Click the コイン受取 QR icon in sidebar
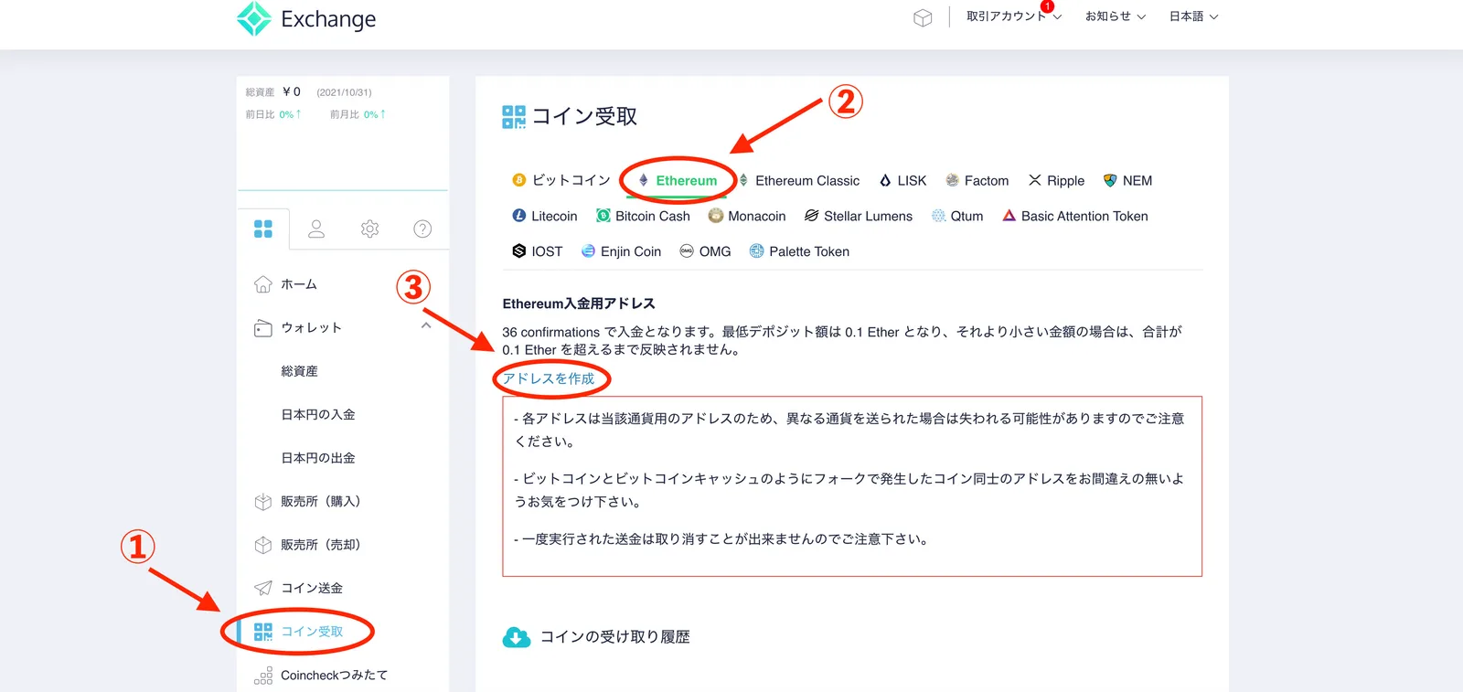 (x=263, y=632)
